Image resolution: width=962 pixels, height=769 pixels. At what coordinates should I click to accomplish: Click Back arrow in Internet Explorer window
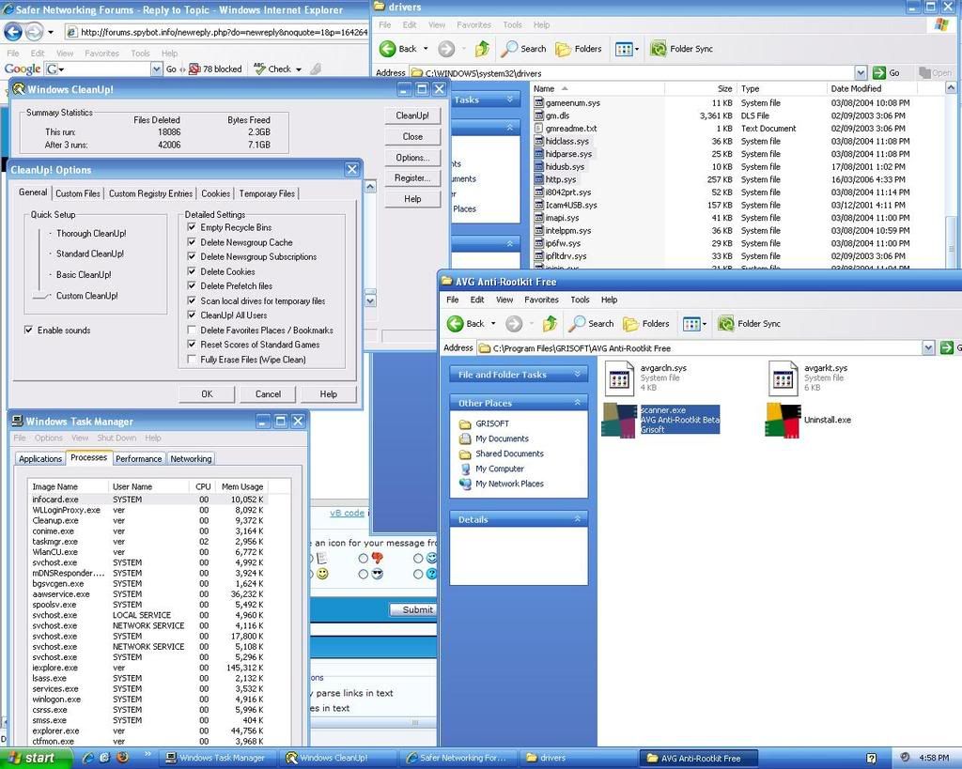click(x=13, y=31)
